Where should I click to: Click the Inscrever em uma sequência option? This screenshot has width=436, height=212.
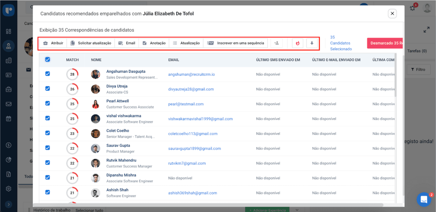[x=236, y=43]
